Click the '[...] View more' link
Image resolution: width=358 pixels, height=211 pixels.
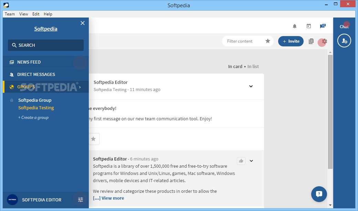(108, 198)
